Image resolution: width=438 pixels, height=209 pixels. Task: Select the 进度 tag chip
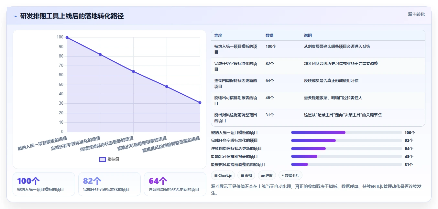[x=267, y=175]
